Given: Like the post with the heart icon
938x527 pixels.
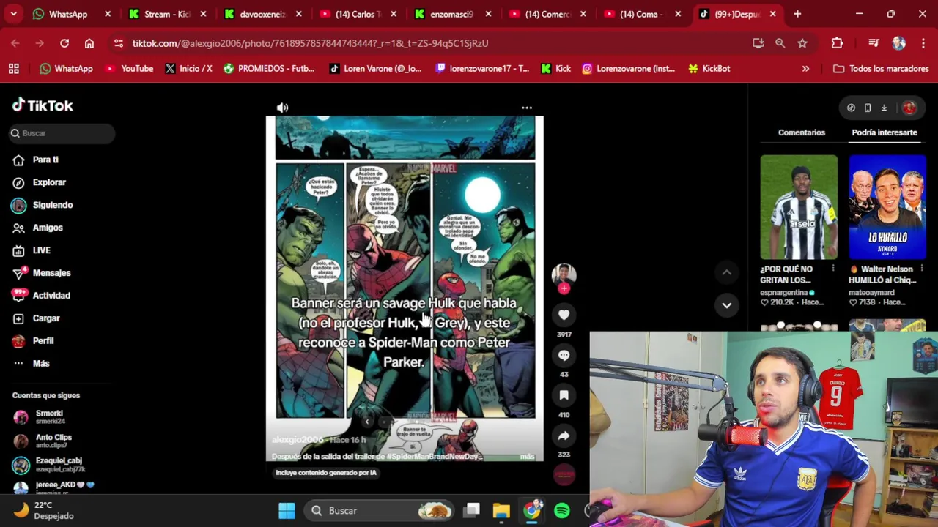Looking at the screenshot, I should click(564, 315).
